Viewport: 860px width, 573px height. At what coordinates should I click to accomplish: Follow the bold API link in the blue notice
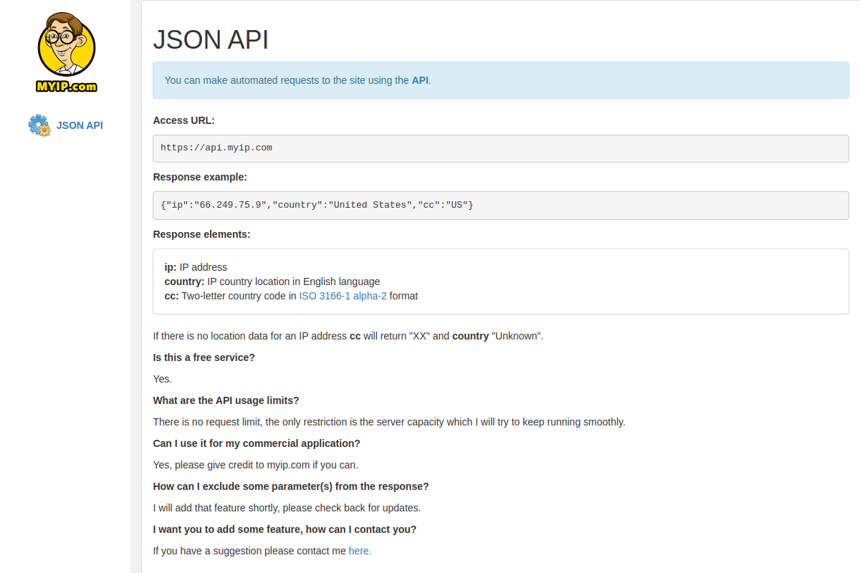tap(420, 80)
